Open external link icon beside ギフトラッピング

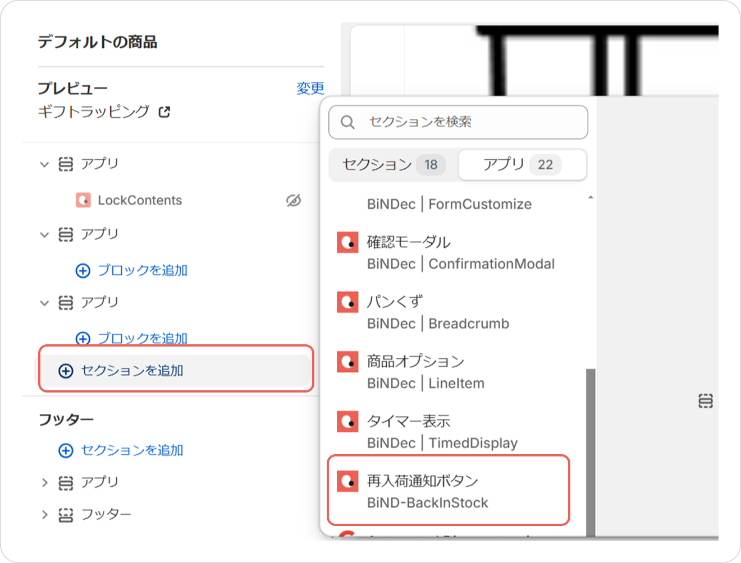[x=164, y=112]
